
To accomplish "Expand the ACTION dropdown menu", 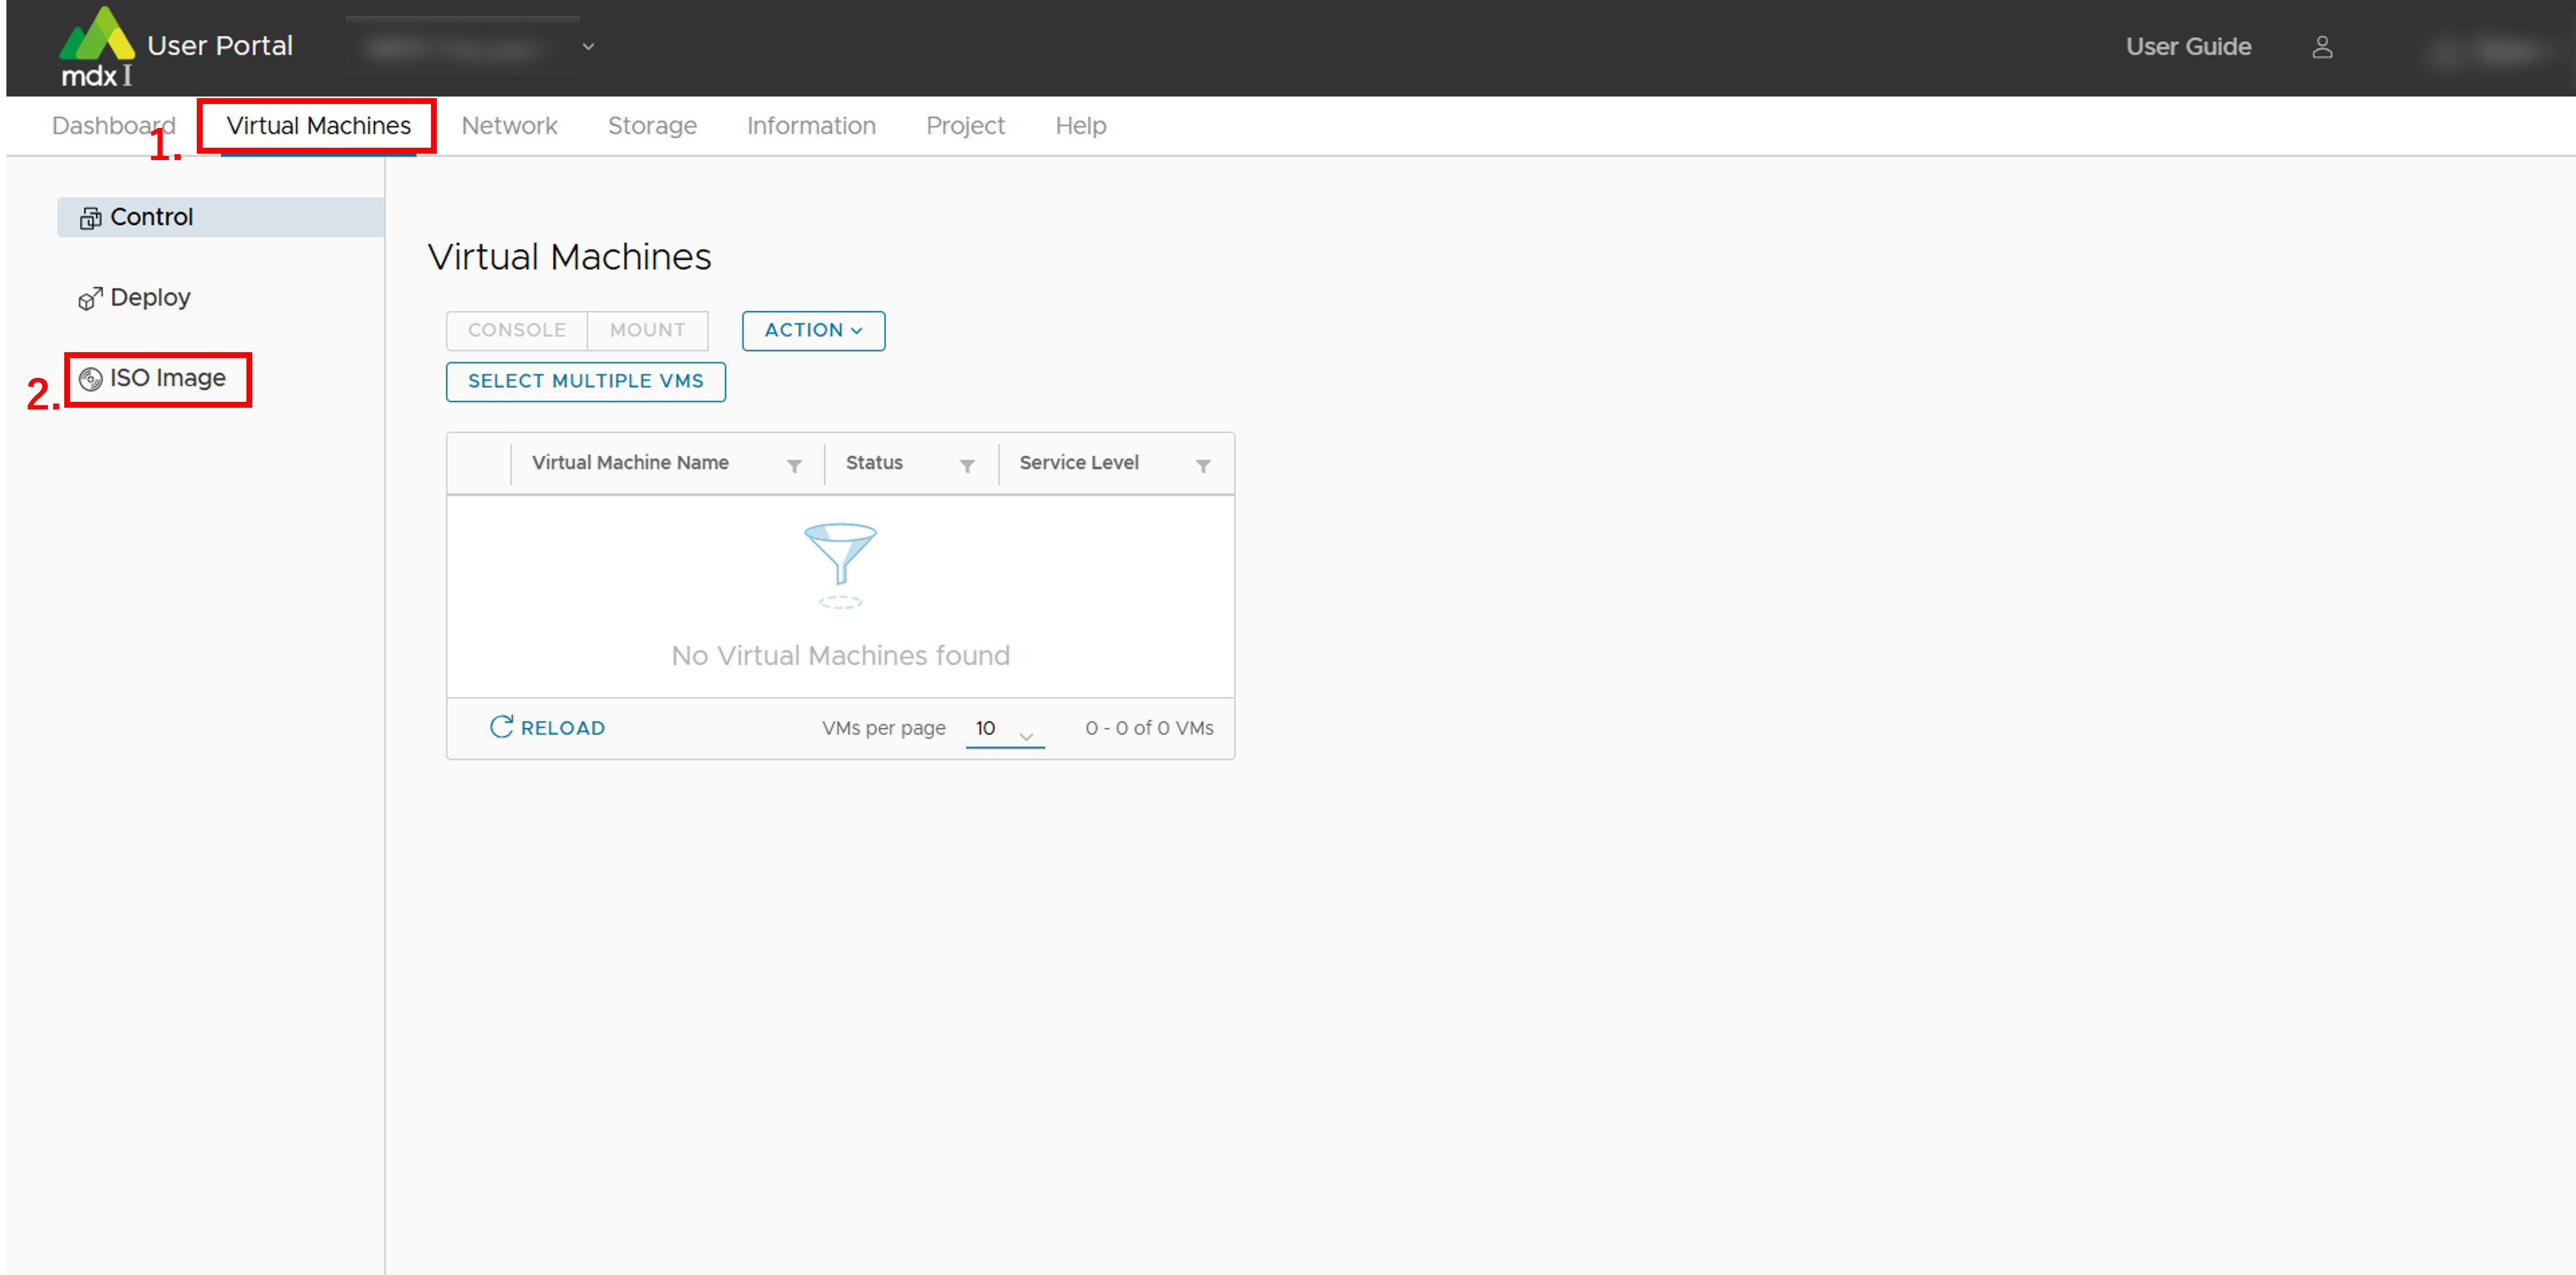I will click(x=813, y=330).
